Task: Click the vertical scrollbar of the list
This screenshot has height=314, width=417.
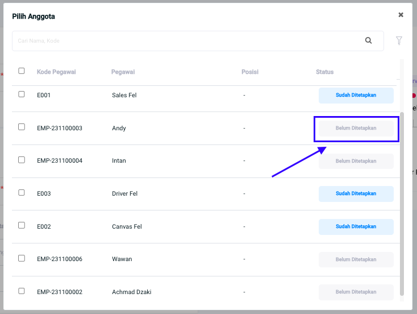Action: [x=402, y=199]
